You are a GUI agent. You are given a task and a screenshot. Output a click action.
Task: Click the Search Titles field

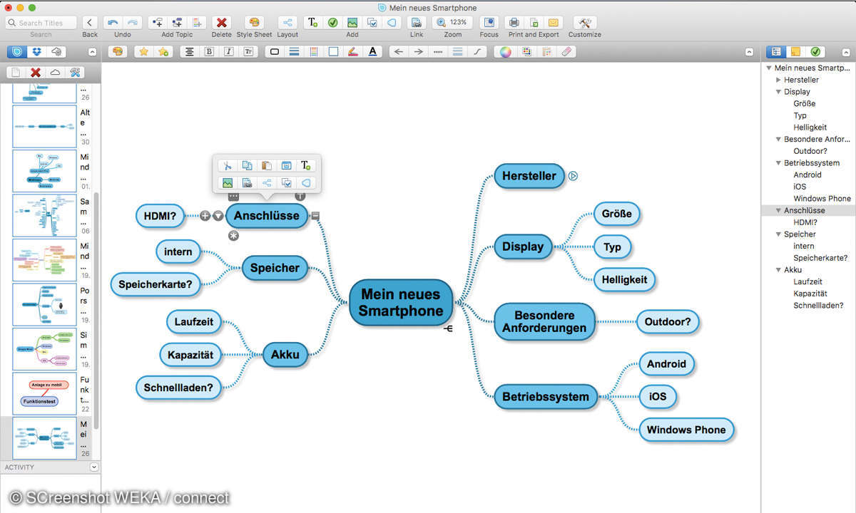pyautogui.click(x=41, y=23)
